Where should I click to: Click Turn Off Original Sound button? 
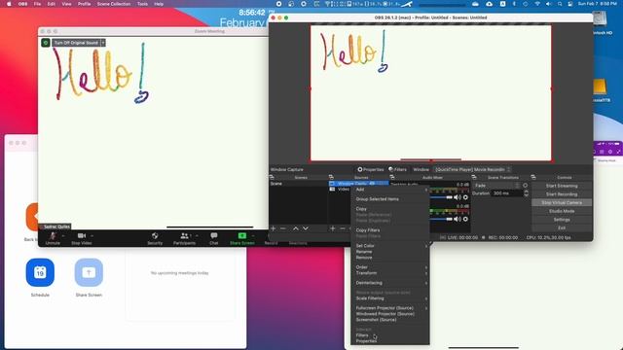(x=76, y=43)
